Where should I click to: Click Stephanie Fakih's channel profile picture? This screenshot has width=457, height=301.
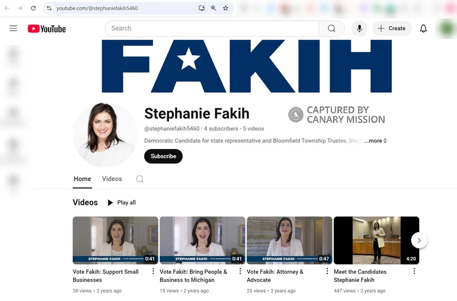click(x=105, y=135)
